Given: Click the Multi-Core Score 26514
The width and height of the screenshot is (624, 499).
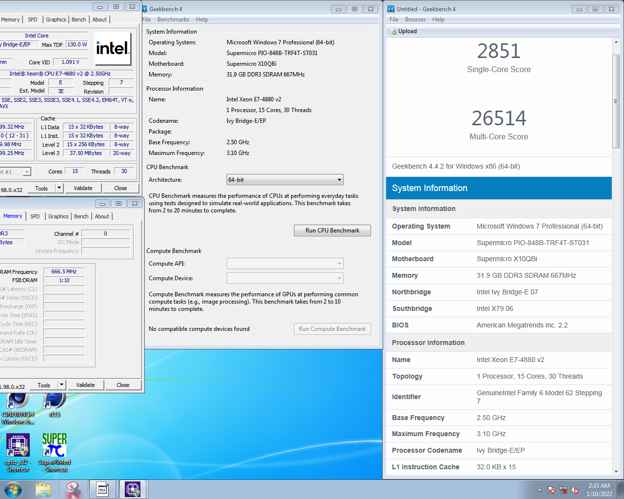Looking at the screenshot, I should 499,118.
